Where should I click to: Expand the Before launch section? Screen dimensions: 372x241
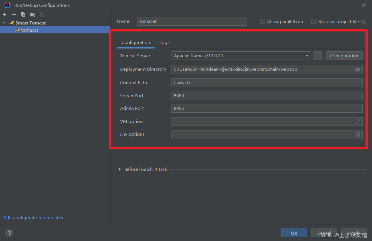pos(120,169)
